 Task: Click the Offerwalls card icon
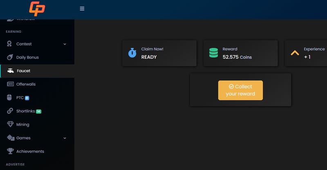click(10, 84)
